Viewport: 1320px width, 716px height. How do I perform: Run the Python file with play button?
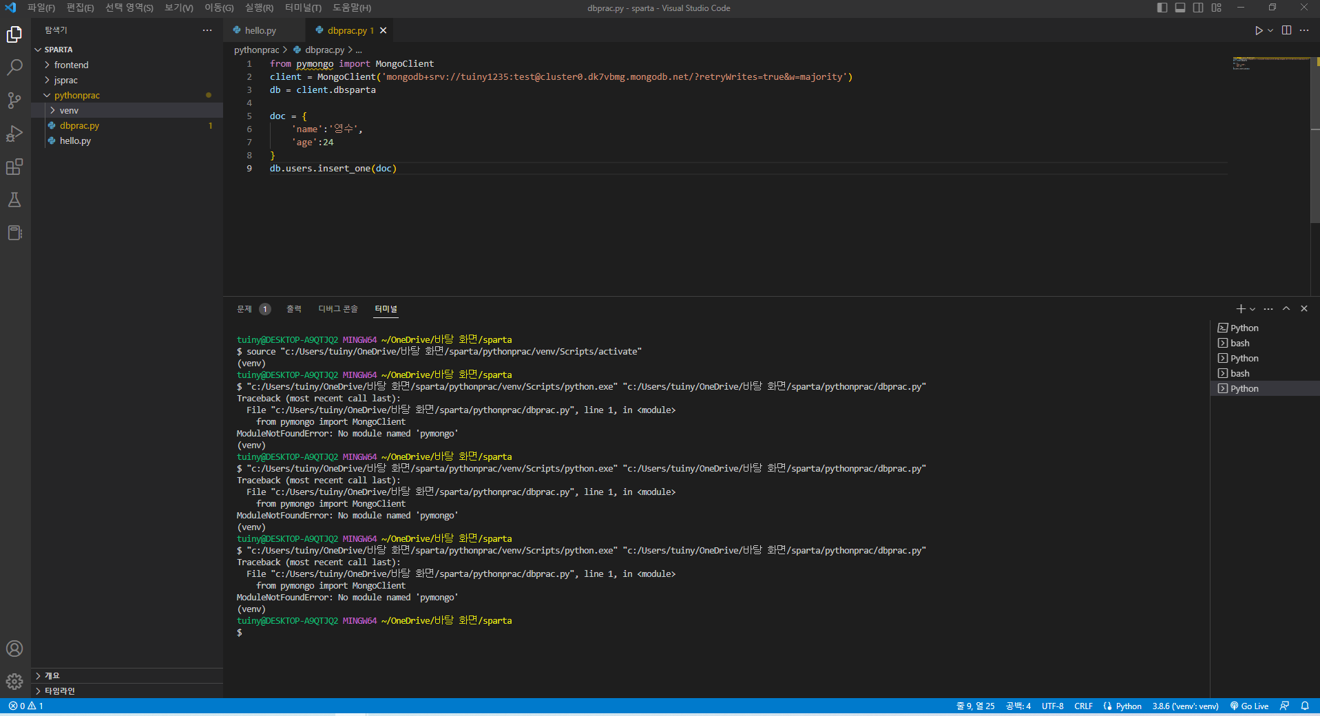tap(1259, 30)
